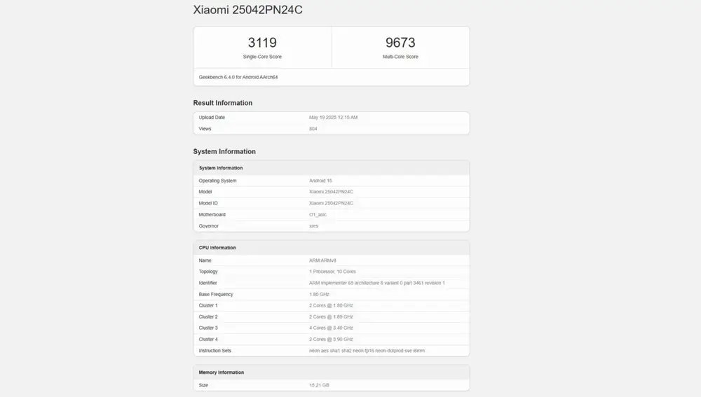Click the Cluster 4 label
Image resolution: width=701 pixels, height=397 pixels.
[x=208, y=340]
